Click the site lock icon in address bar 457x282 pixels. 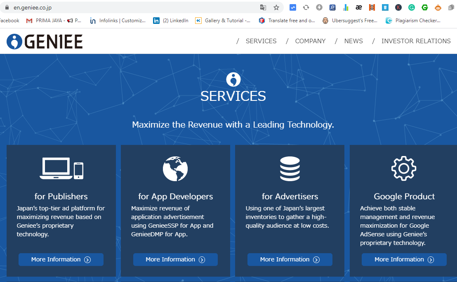pos(7,7)
